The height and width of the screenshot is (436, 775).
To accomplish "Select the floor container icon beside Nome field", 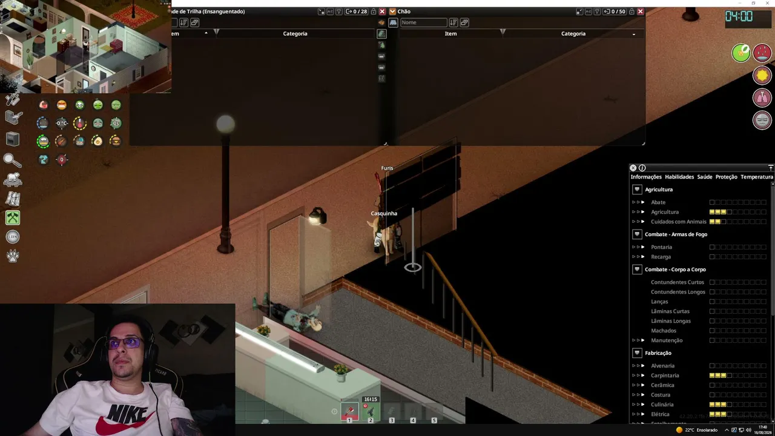I will 393,22.
